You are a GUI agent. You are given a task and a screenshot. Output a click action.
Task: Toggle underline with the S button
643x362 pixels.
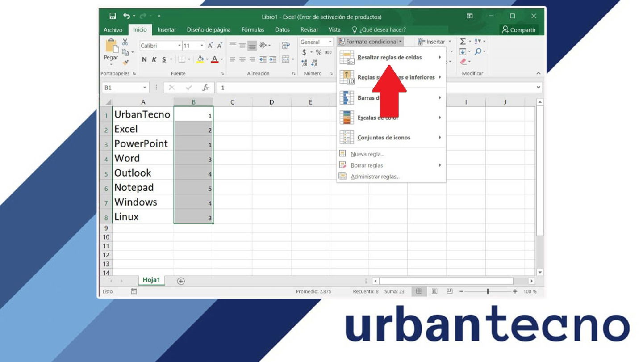[x=164, y=59]
